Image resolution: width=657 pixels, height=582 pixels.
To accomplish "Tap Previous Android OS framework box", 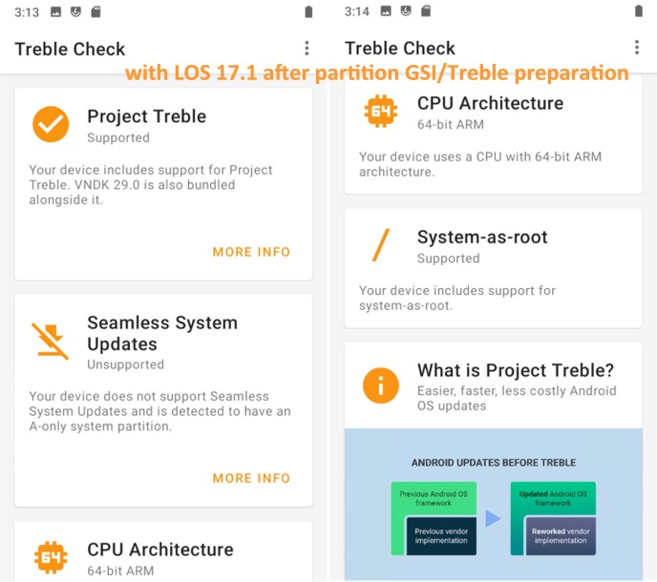I will [x=434, y=498].
